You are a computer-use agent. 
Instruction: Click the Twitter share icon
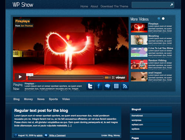90,86
